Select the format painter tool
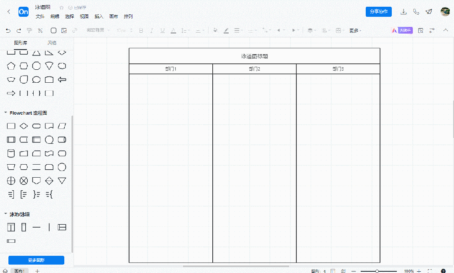Image resolution: width=454 pixels, height=273 pixels. [x=29, y=30]
